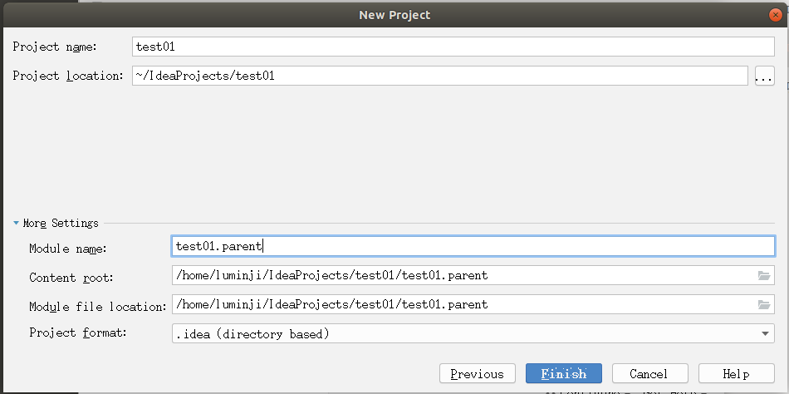Click the New Project title bar
Viewport: 789px width, 394px height.
pyautogui.click(x=394, y=14)
